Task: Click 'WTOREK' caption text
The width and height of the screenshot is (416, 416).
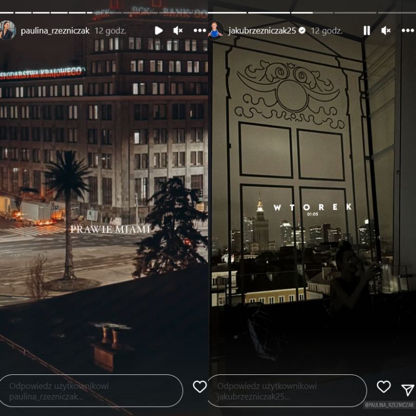Action: point(313,207)
